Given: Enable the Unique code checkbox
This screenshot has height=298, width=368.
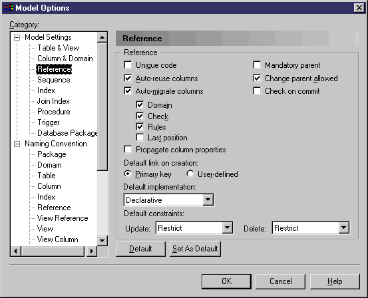Looking at the screenshot, I should point(128,65).
